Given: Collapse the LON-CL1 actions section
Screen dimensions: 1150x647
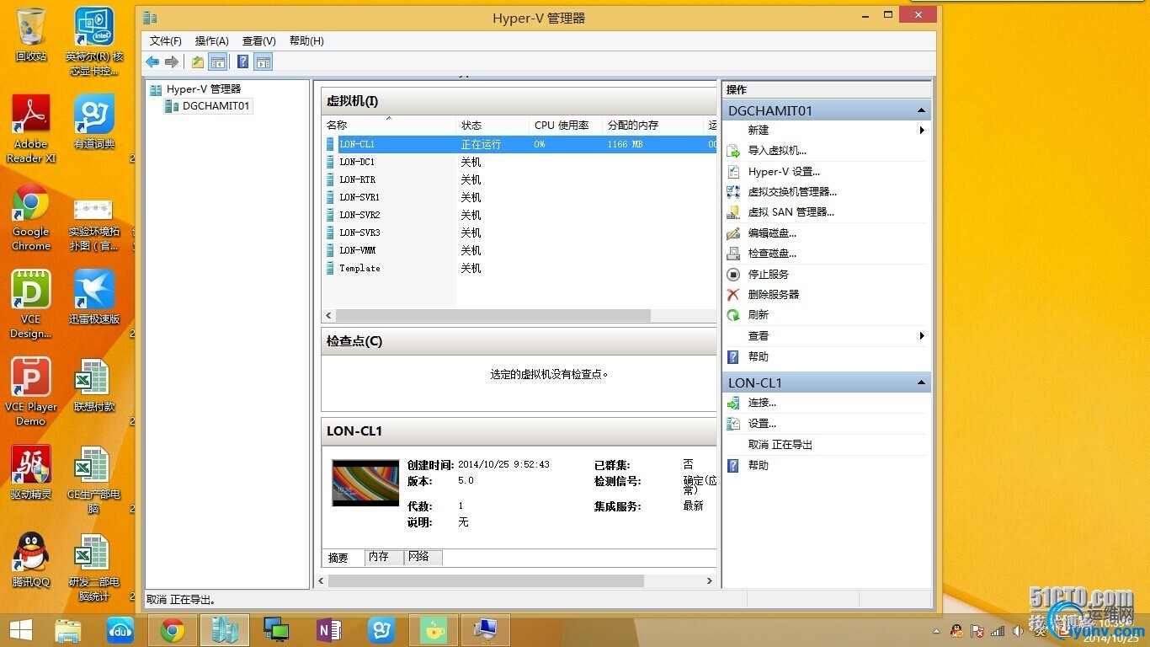Looking at the screenshot, I should pyautogui.click(x=921, y=382).
